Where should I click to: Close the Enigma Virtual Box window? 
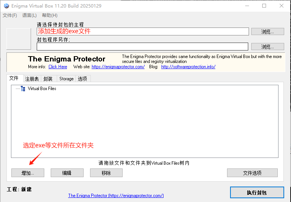point(281,6)
